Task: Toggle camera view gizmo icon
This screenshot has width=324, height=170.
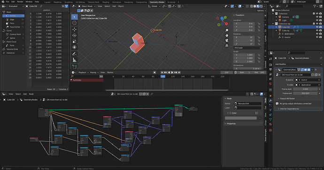Action: click(x=227, y=40)
